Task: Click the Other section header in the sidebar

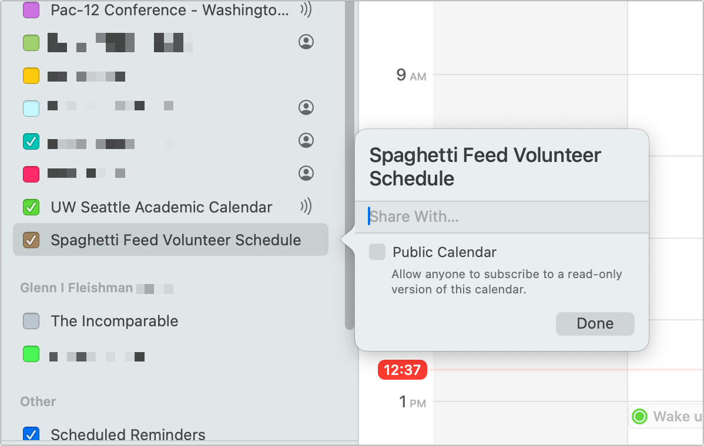Action: point(38,401)
